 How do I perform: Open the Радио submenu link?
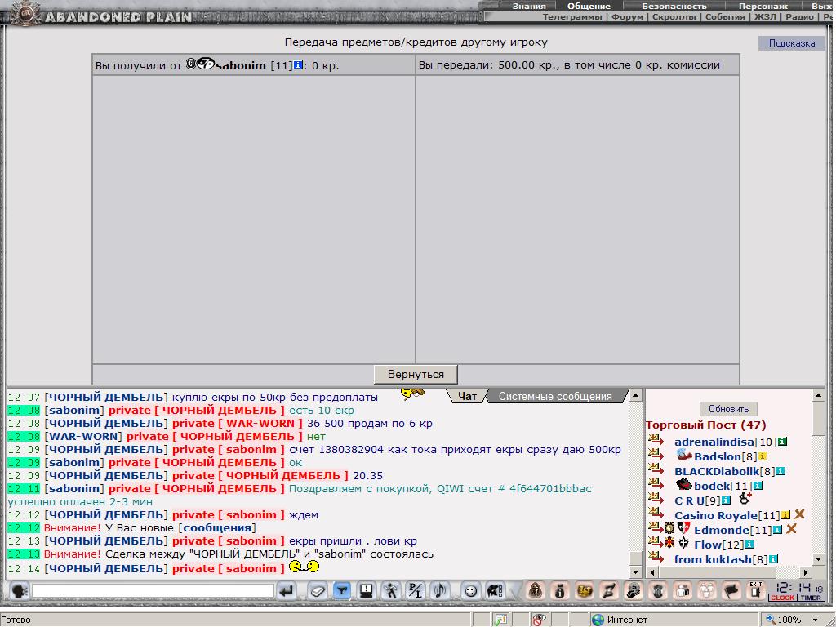[x=799, y=17]
